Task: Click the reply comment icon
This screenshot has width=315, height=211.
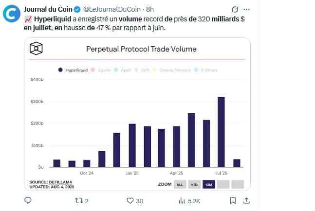Action: (x=28, y=200)
